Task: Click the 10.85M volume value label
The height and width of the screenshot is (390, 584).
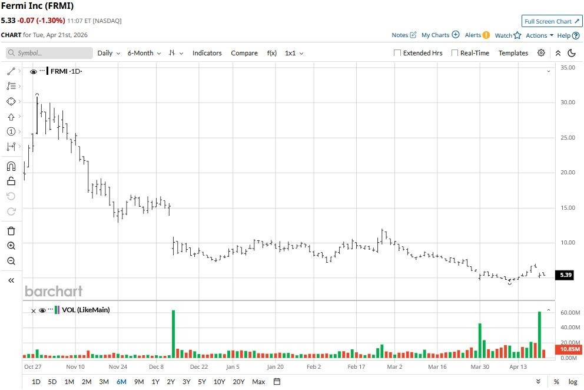Action: 570,349
